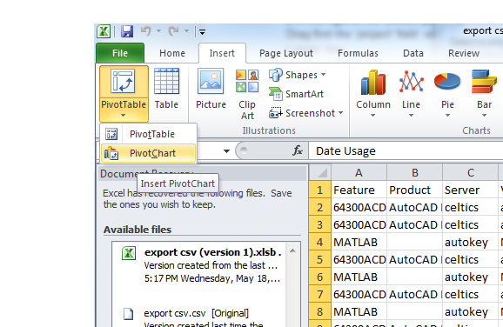Click the Server cell in C1

click(x=471, y=190)
